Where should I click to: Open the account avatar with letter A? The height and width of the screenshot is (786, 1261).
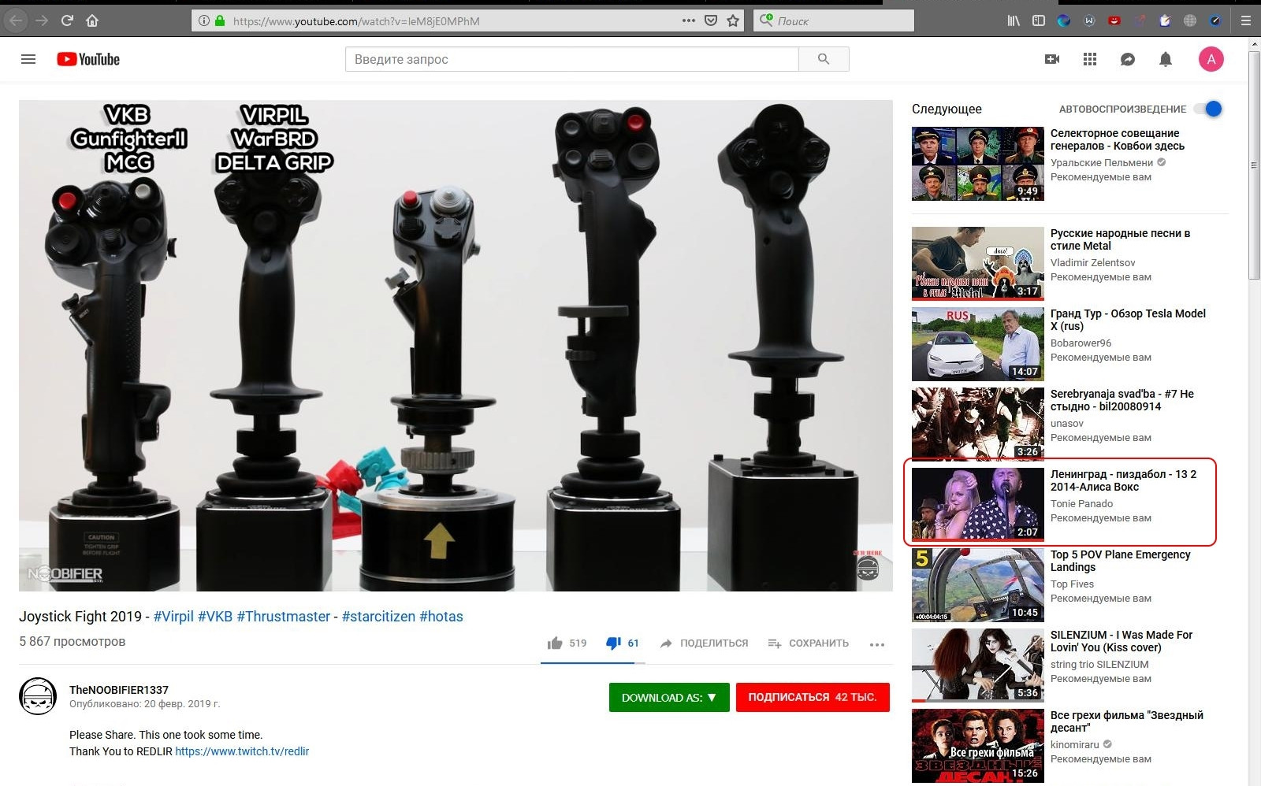pyautogui.click(x=1211, y=59)
